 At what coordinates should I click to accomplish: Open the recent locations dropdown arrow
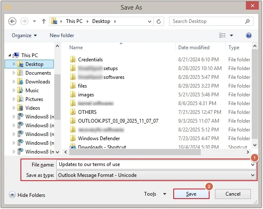coord(34,21)
